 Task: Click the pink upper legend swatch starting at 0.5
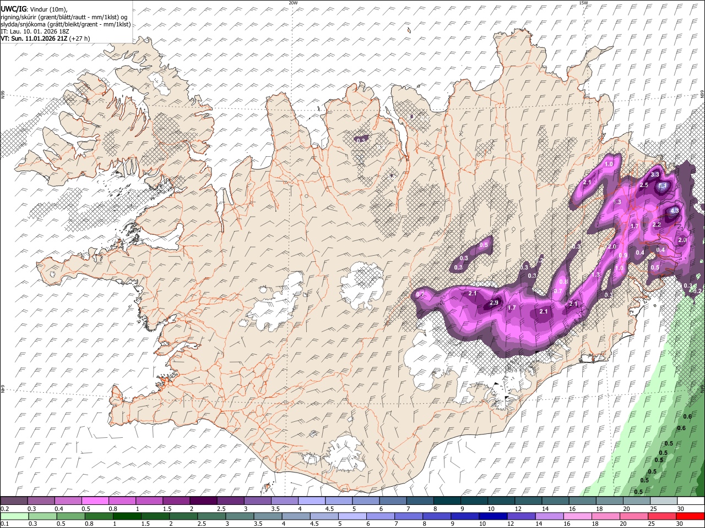point(95,501)
